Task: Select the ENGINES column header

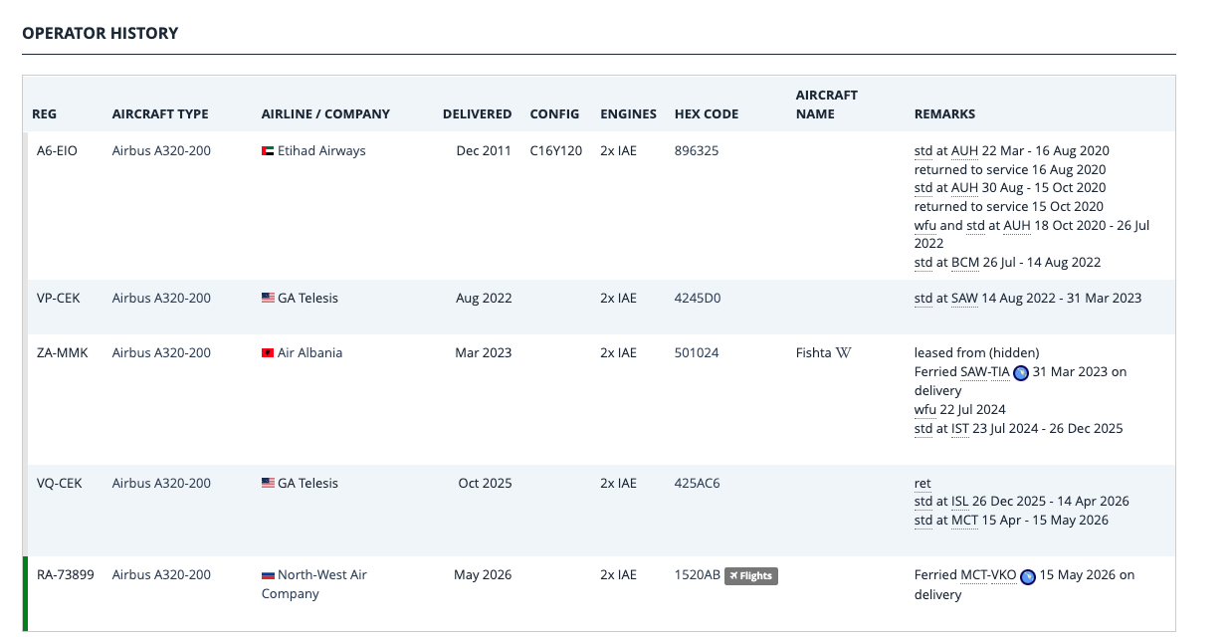Action: 628,113
